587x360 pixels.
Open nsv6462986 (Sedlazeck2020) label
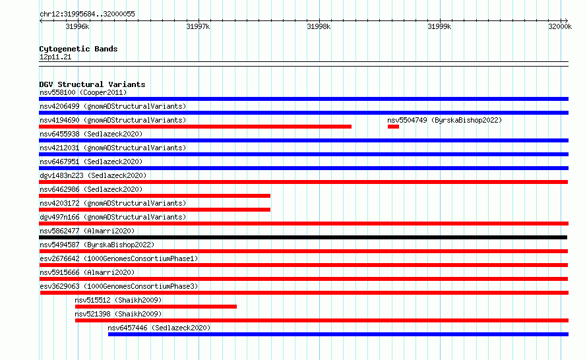pos(91,189)
